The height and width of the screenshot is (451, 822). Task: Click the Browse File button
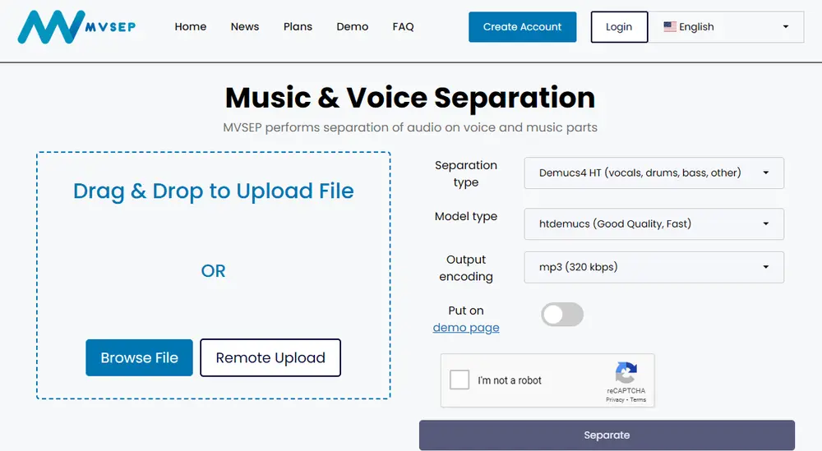(140, 358)
